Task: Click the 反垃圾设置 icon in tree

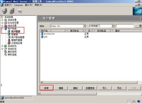Action: (x=6, y=23)
